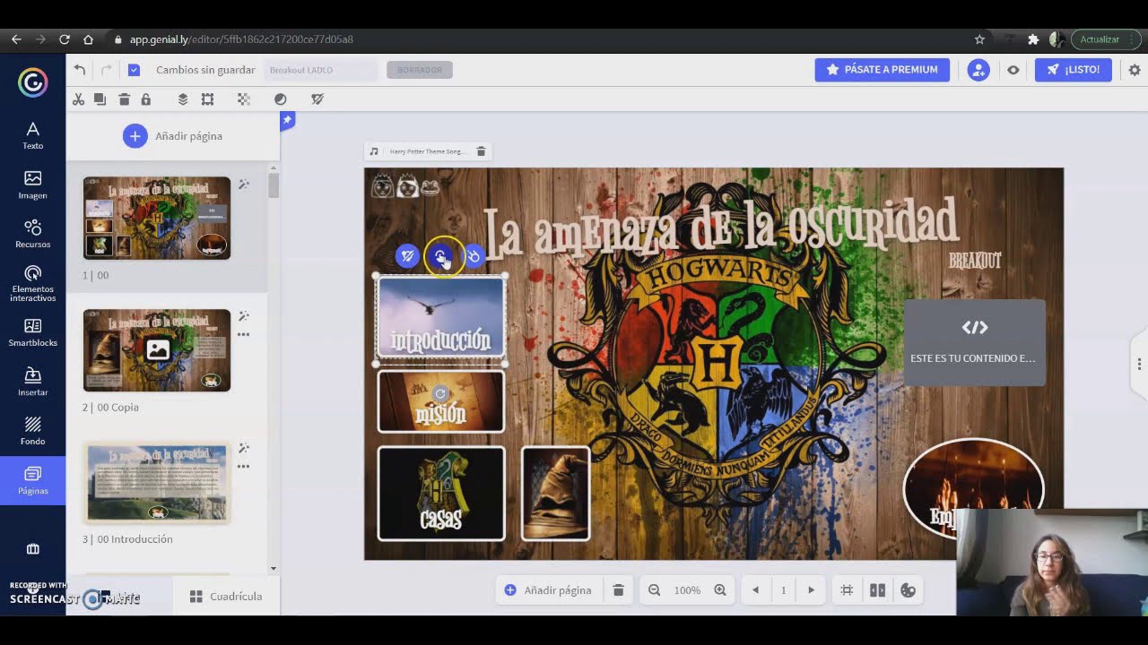Click the remove interactivity button
1148x645 pixels.
[x=473, y=256]
